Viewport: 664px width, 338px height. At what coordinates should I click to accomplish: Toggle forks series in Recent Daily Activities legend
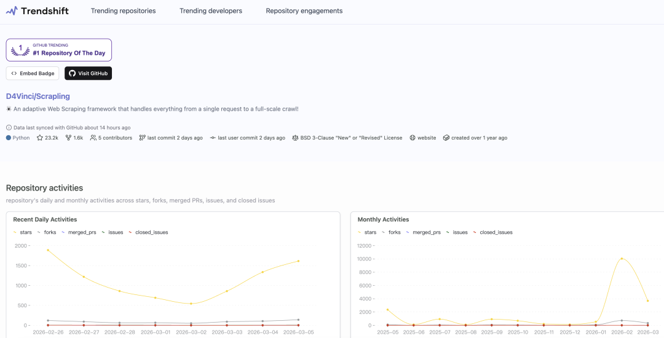(x=46, y=232)
